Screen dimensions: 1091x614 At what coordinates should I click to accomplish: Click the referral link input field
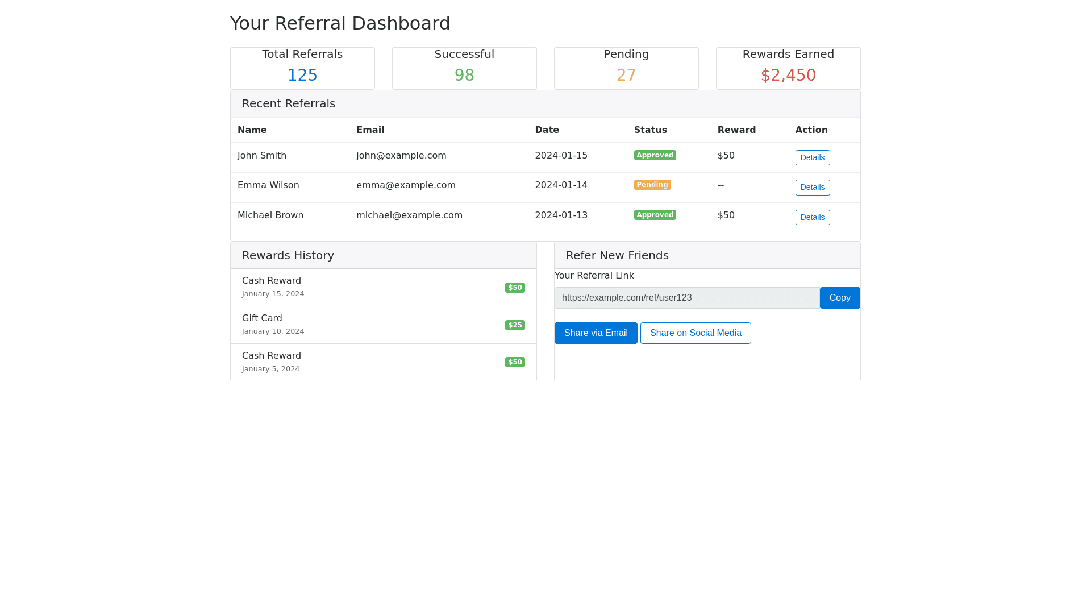[x=686, y=298]
